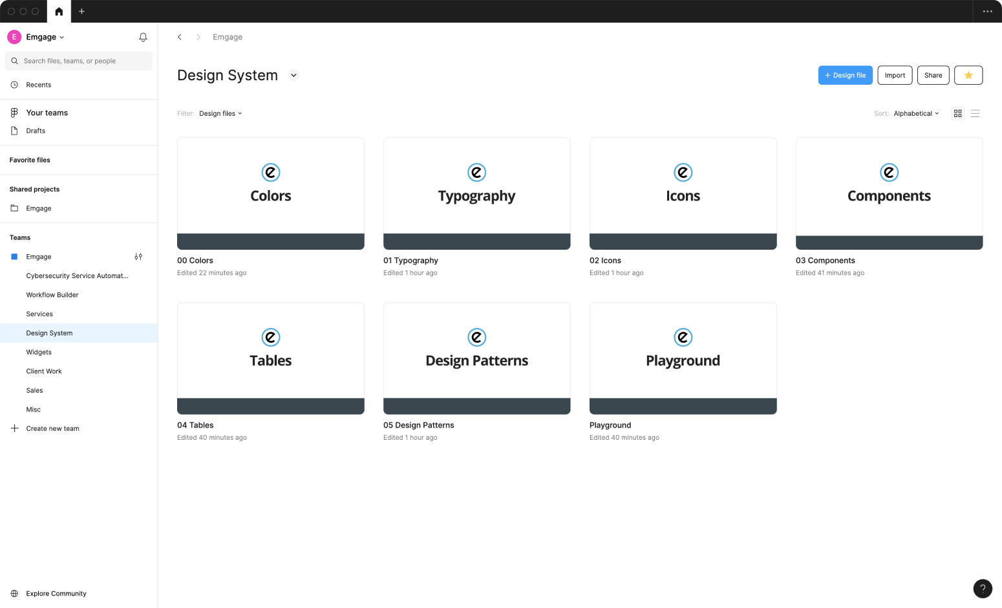Open the Design Patterns file thumbnail
Viewport: 1002px width, 608px height.
pyautogui.click(x=477, y=358)
